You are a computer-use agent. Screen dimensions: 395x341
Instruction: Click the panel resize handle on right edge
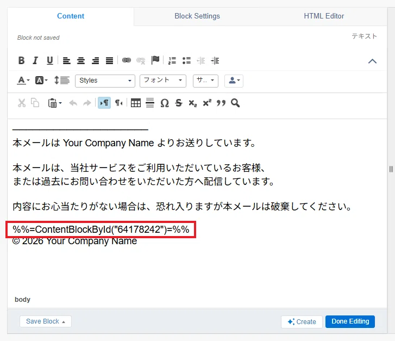click(x=391, y=169)
